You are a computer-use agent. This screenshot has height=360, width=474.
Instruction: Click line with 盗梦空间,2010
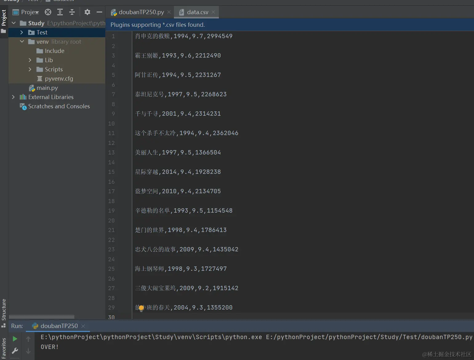tap(178, 191)
